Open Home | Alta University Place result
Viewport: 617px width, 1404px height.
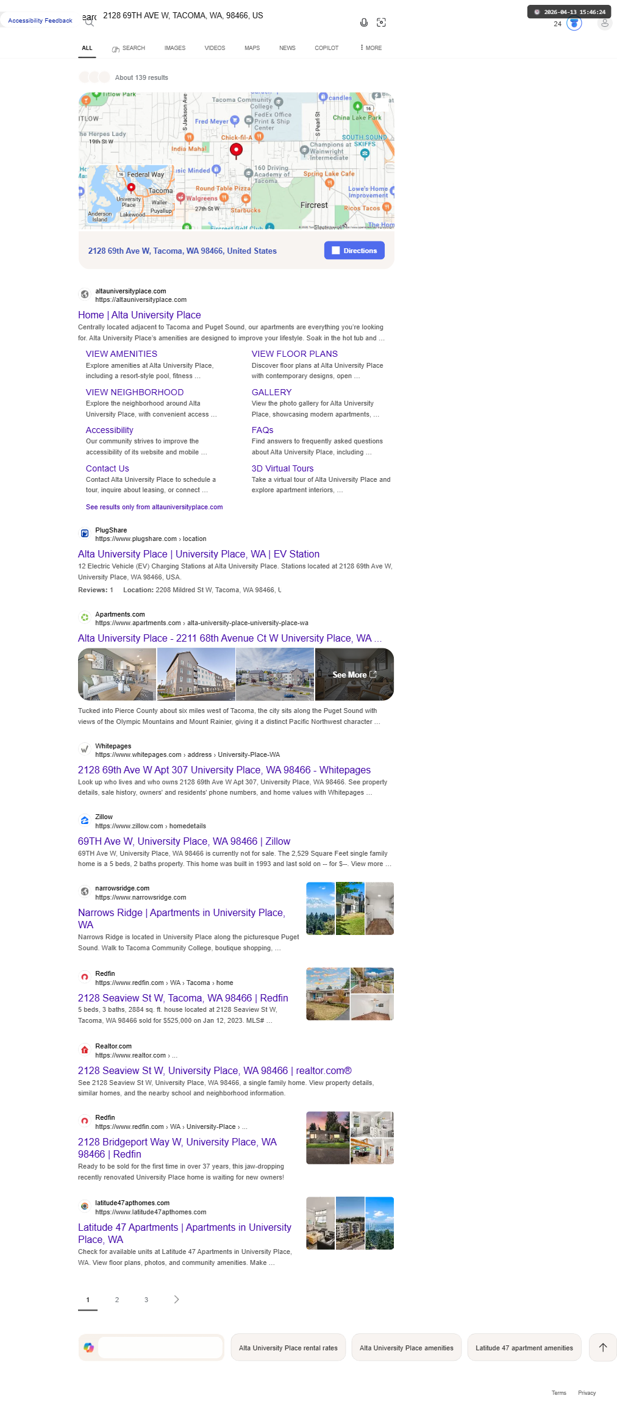[140, 315]
